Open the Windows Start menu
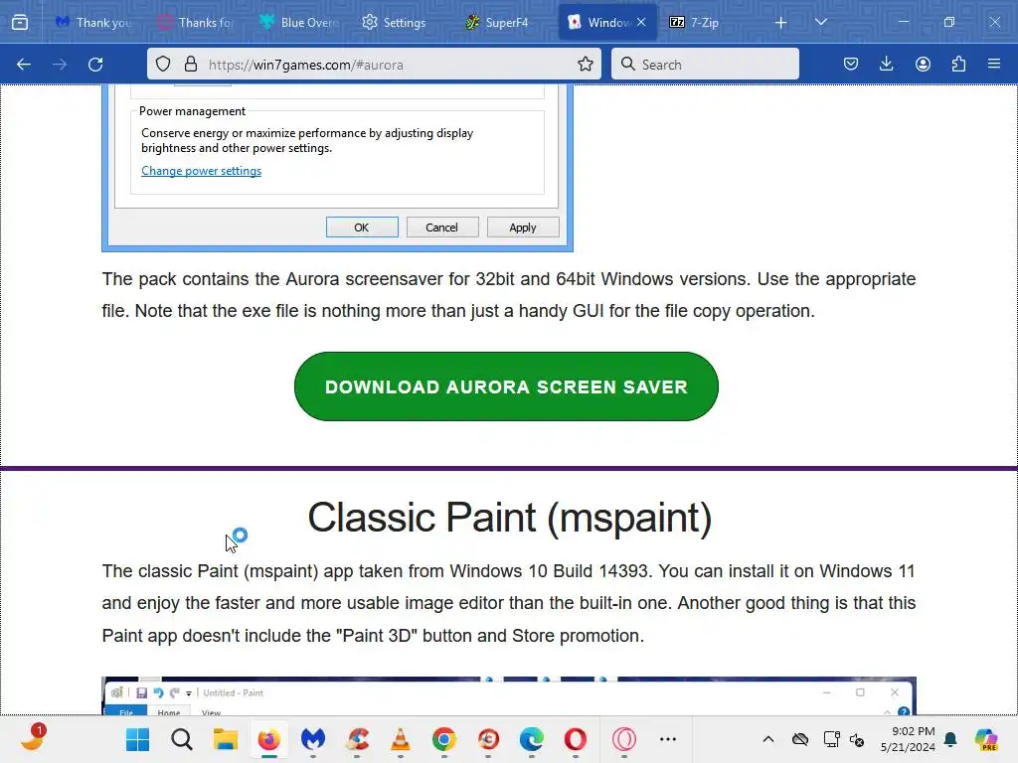This screenshot has width=1018, height=763. [137, 739]
